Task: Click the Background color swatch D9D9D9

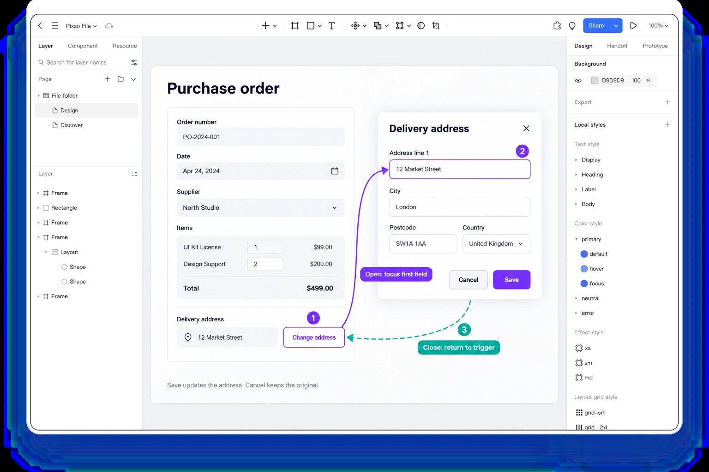Action: pos(595,81)
